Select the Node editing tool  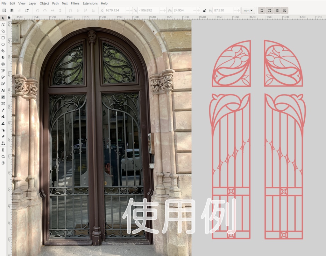click(x=3, y=25)
